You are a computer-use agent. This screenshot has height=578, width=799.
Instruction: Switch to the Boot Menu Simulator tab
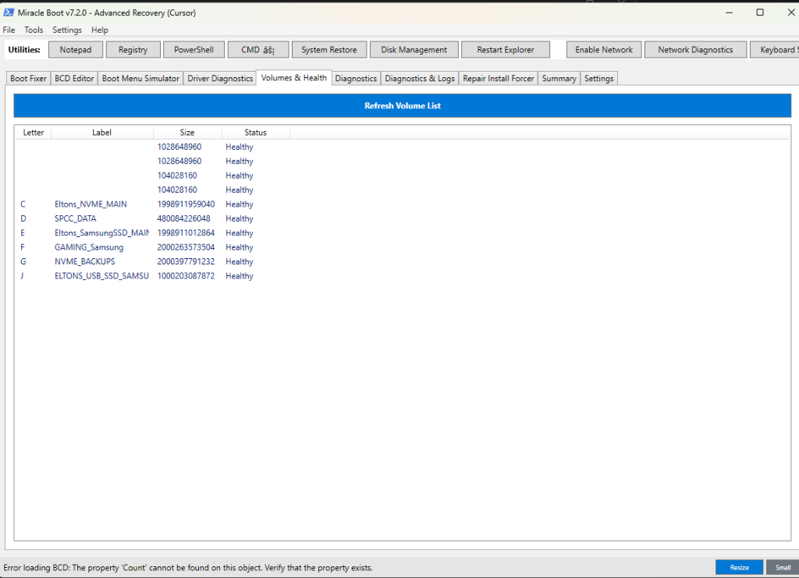(x=140, y=79)
